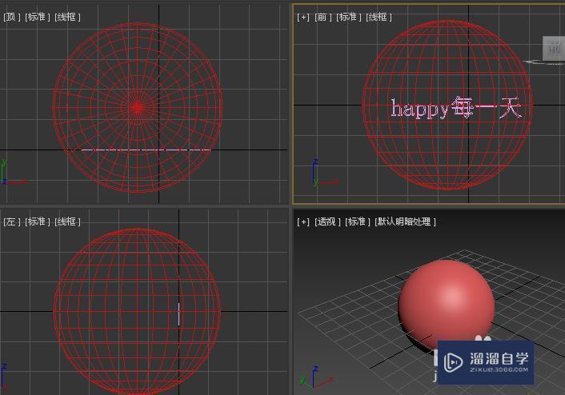565x395 pixels.
Task: Open [线框] shading menu in Left viewport
Action: click(x=68, y=221)
